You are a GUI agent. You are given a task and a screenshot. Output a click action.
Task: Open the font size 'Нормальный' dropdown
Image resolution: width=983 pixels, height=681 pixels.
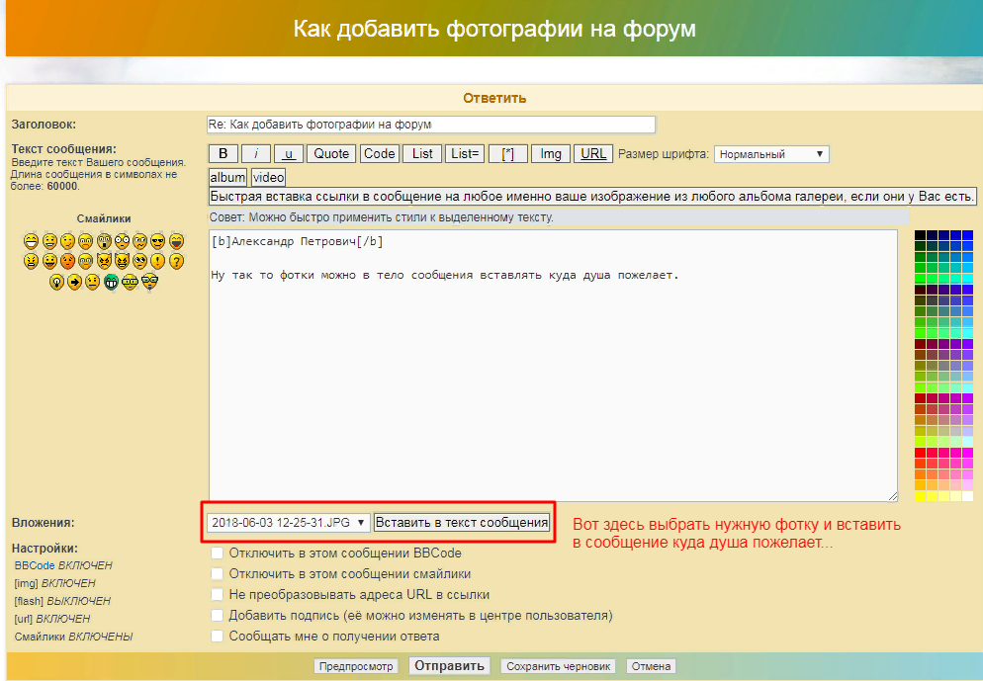(x=771, y=154)
